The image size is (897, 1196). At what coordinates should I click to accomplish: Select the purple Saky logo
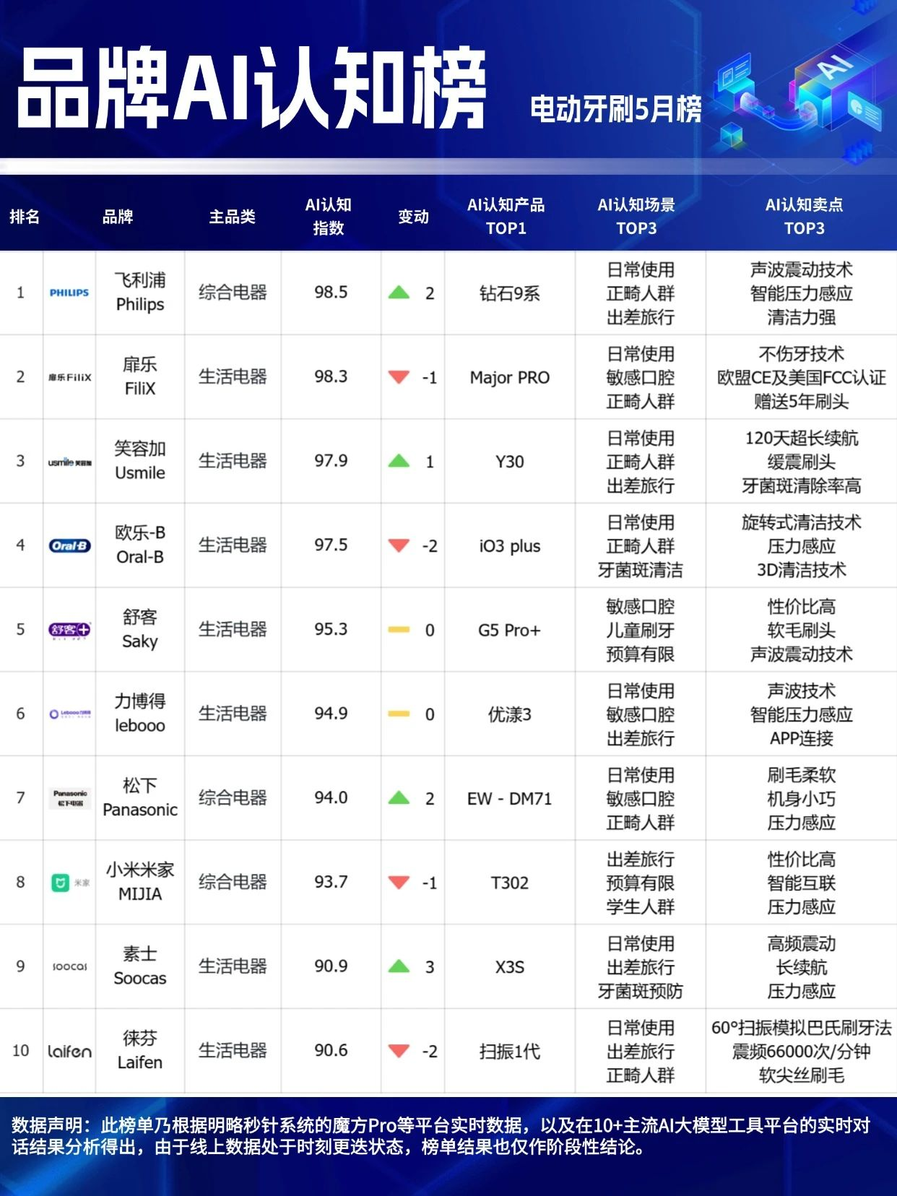coord(69,630)
